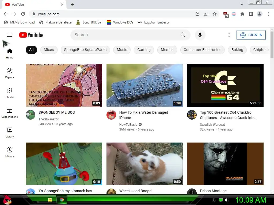Open 'Top 100 Greatest C64 Cracktro' title
The width and height of the screenshot is (274, 205).
click(x=228, y=115)
